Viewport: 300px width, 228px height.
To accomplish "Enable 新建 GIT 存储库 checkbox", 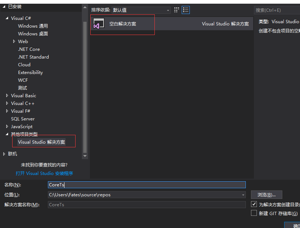I will [254, 213].
